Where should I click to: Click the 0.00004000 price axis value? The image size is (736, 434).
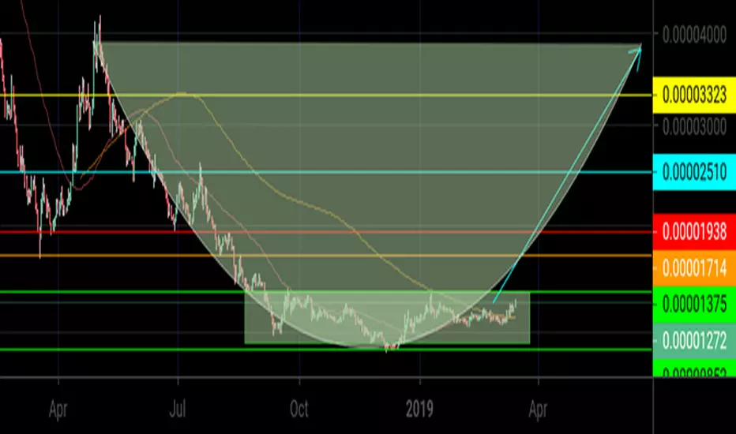(x=694, y=36)
